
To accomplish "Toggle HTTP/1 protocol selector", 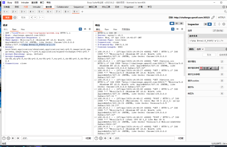I will (x=222, y=18).
